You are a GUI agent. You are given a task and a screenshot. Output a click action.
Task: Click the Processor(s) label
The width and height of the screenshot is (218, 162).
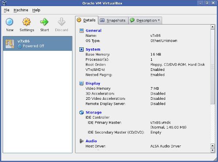click(x=97, y=60)
